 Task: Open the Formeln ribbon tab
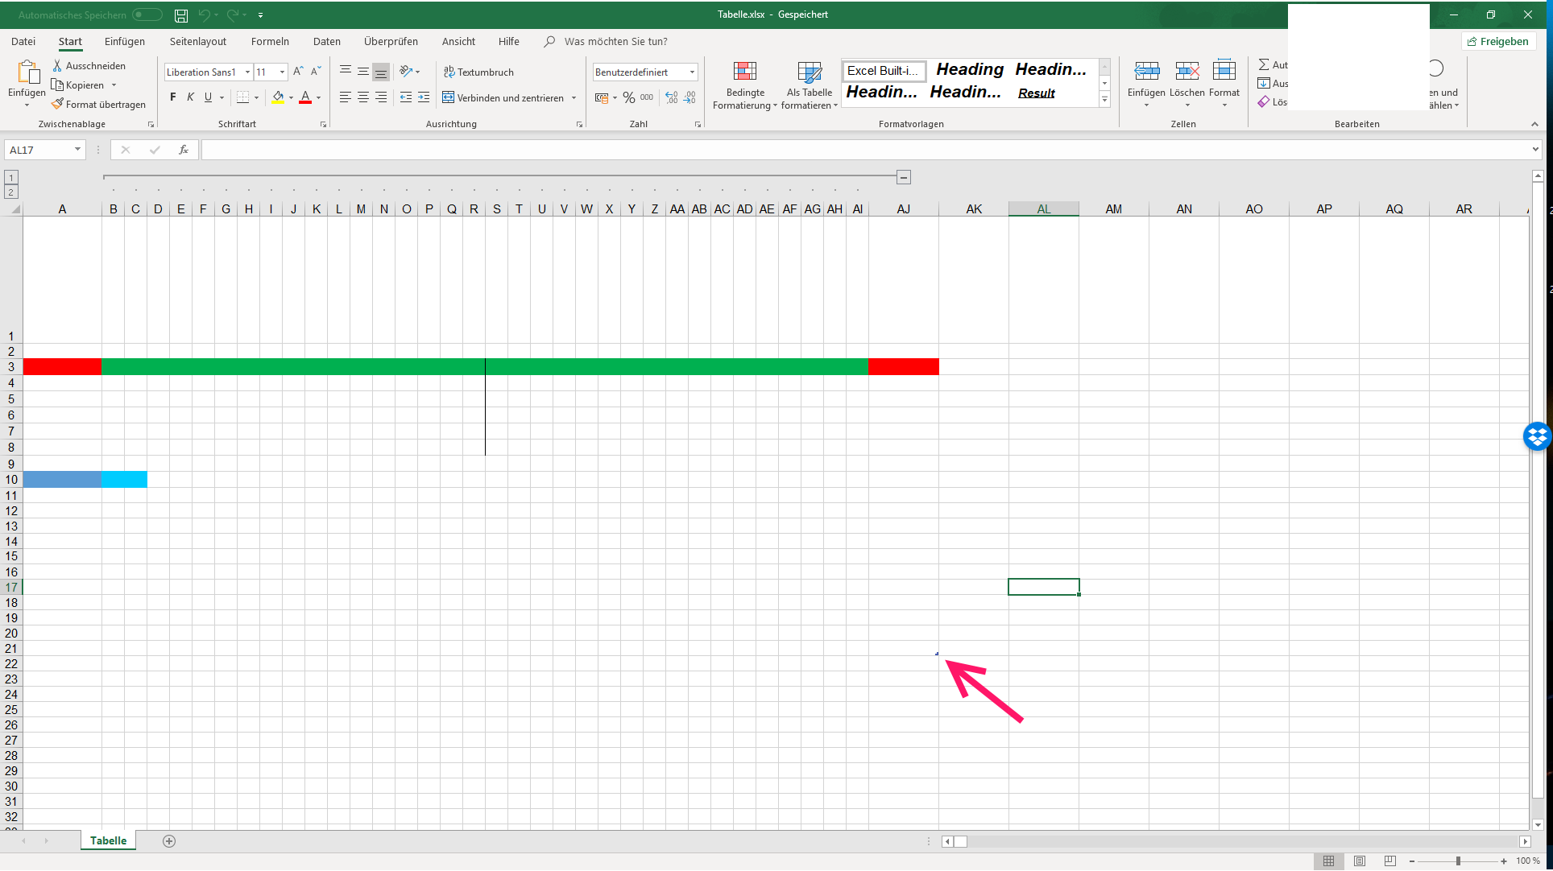click(270, 41)
